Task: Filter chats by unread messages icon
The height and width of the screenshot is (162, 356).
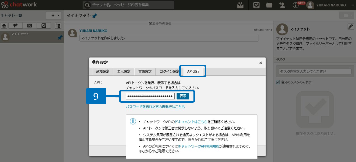Action: [15, 26]
